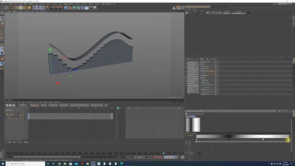Open the clock in system tray

tap(285, 164)
